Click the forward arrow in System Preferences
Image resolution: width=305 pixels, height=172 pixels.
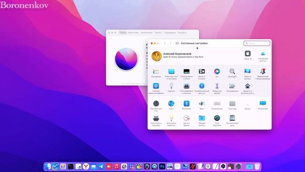tap(171, 43)
